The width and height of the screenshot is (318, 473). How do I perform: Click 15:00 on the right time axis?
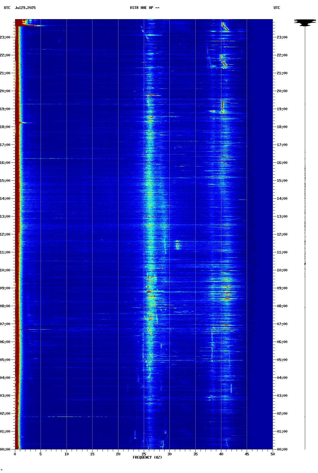tap(282, 181)
